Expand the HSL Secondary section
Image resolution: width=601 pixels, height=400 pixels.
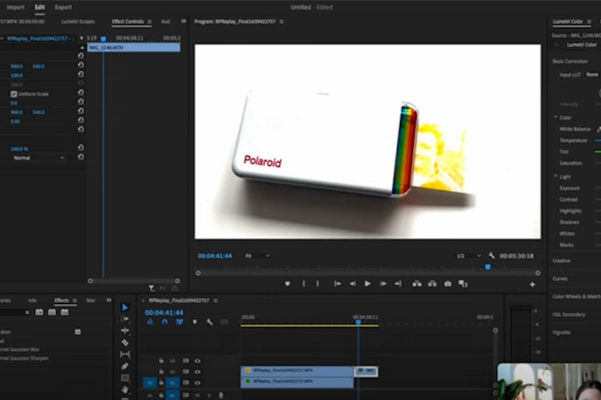point(568,315)
